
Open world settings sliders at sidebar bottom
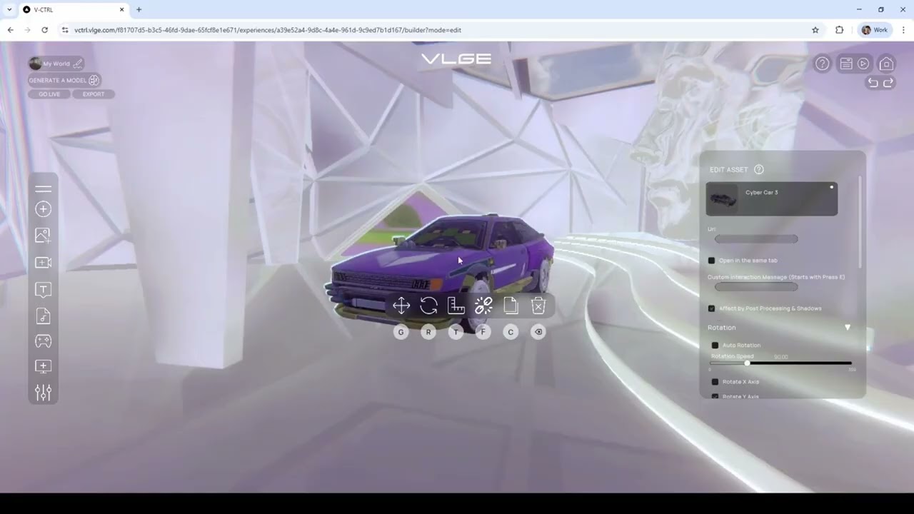point(43,393)
